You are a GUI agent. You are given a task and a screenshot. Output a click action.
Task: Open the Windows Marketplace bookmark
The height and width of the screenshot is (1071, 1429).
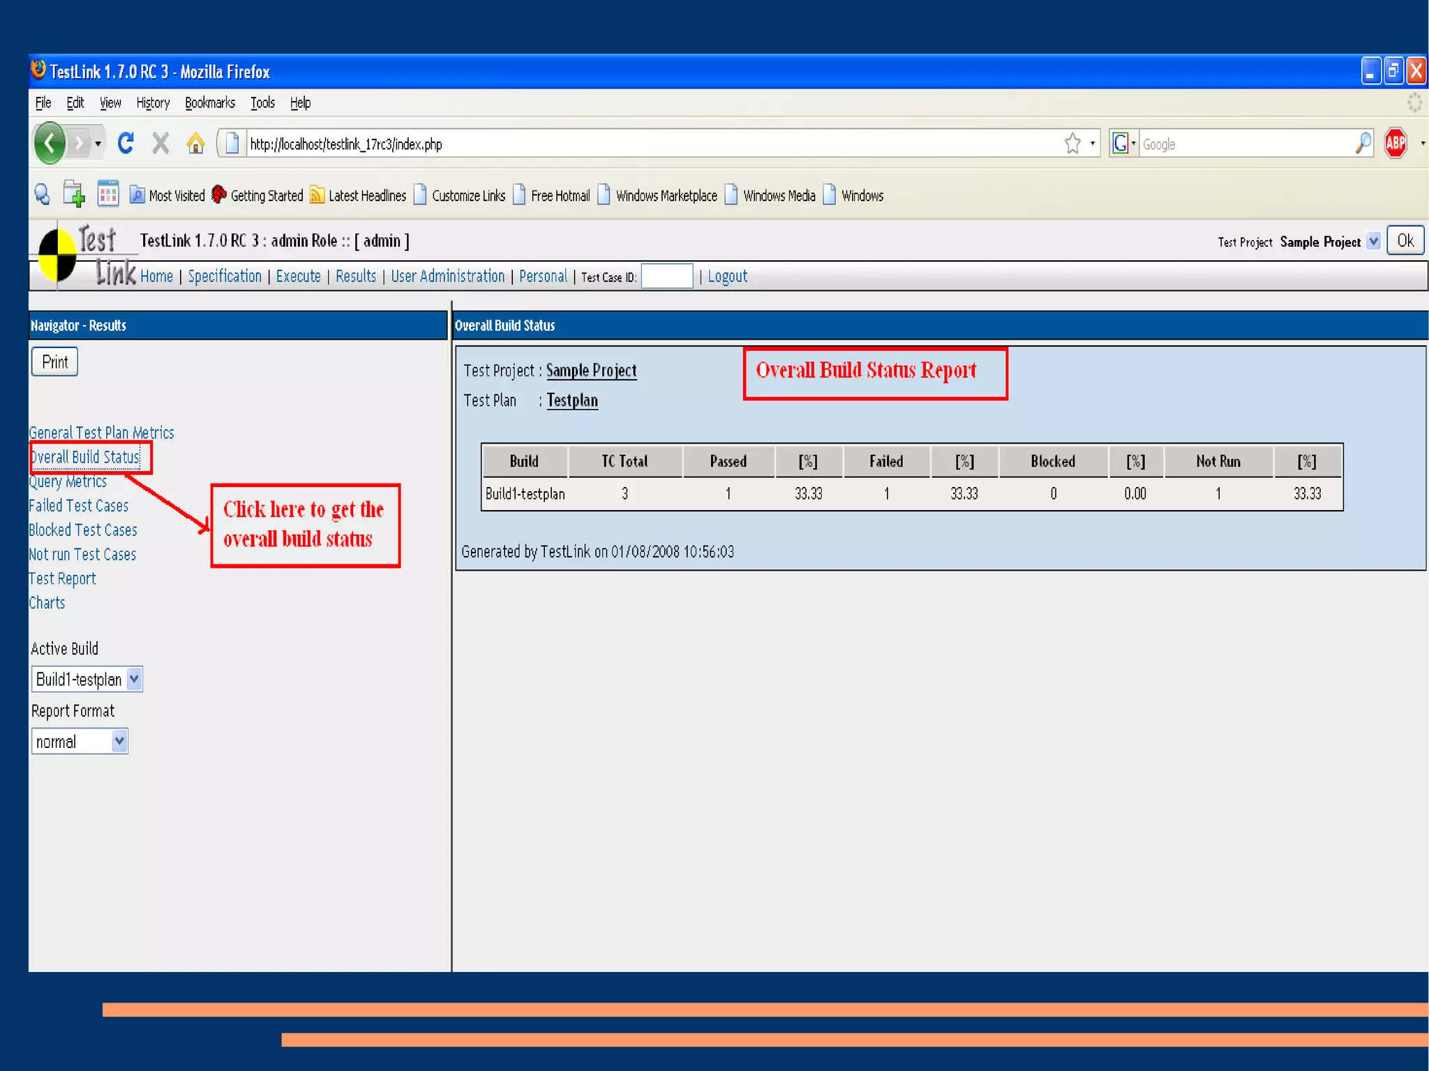point(657,195)
